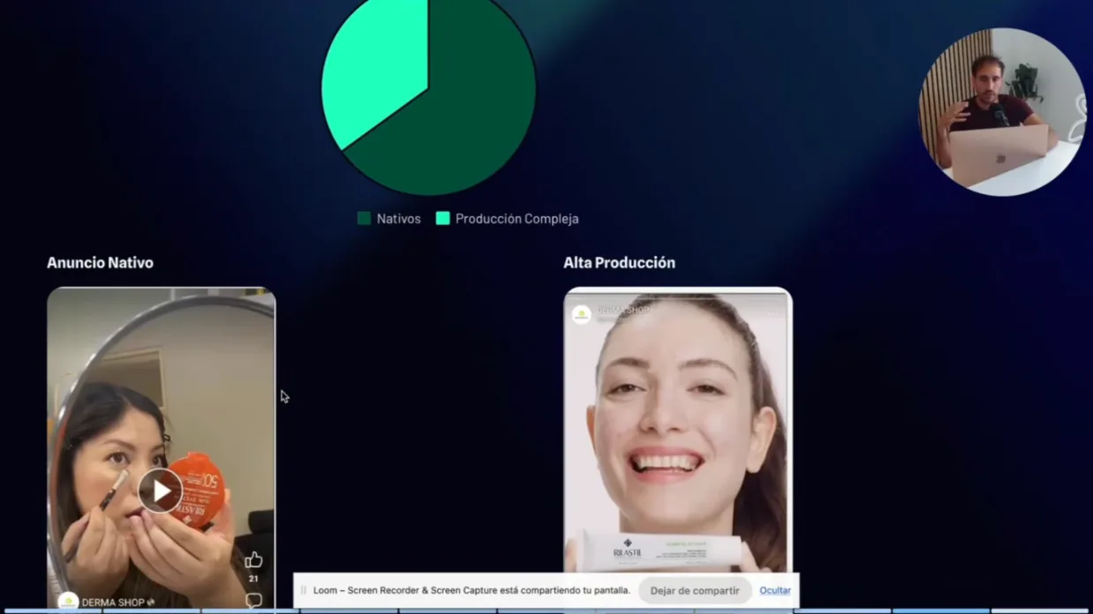This screenshot has width=1093, height=614.
Task: Open the Alta Producción ad thumbnail
Action: point(678,431)
